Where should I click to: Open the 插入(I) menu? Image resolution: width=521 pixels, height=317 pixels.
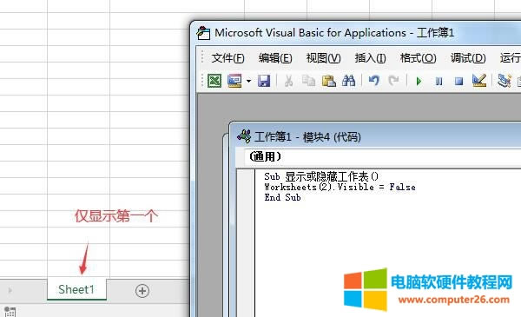click(370, 58)
